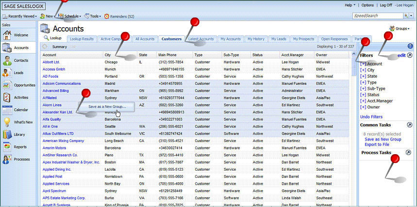The image size is (417, 207).
Task: Open the Help dropdown menu
Action: [350, 5]
